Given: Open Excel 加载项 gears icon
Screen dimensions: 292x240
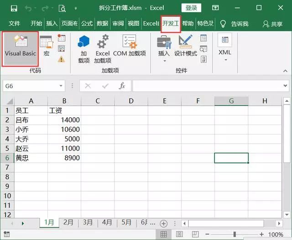Looking at the screenshot, I should tap(103, 49).
